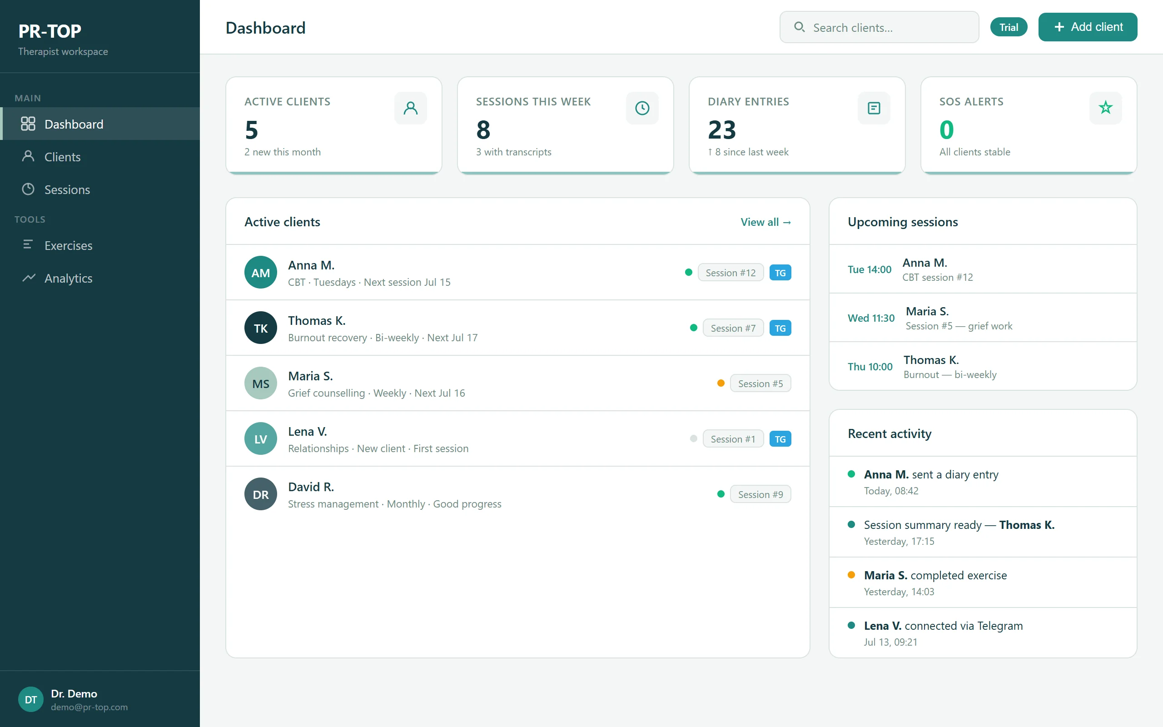Viewport: 1163px width, 727px height.
Task: Click the clock icon on Sessions This Week card
Action: point(642,108)
